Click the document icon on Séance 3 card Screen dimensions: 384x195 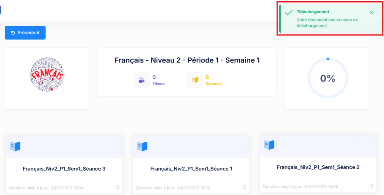pos(117,187)
